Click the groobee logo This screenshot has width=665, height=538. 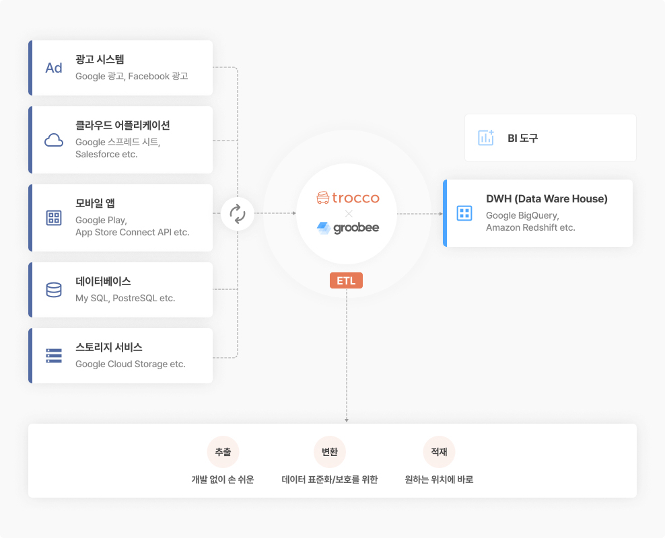(x=348, y=228)
